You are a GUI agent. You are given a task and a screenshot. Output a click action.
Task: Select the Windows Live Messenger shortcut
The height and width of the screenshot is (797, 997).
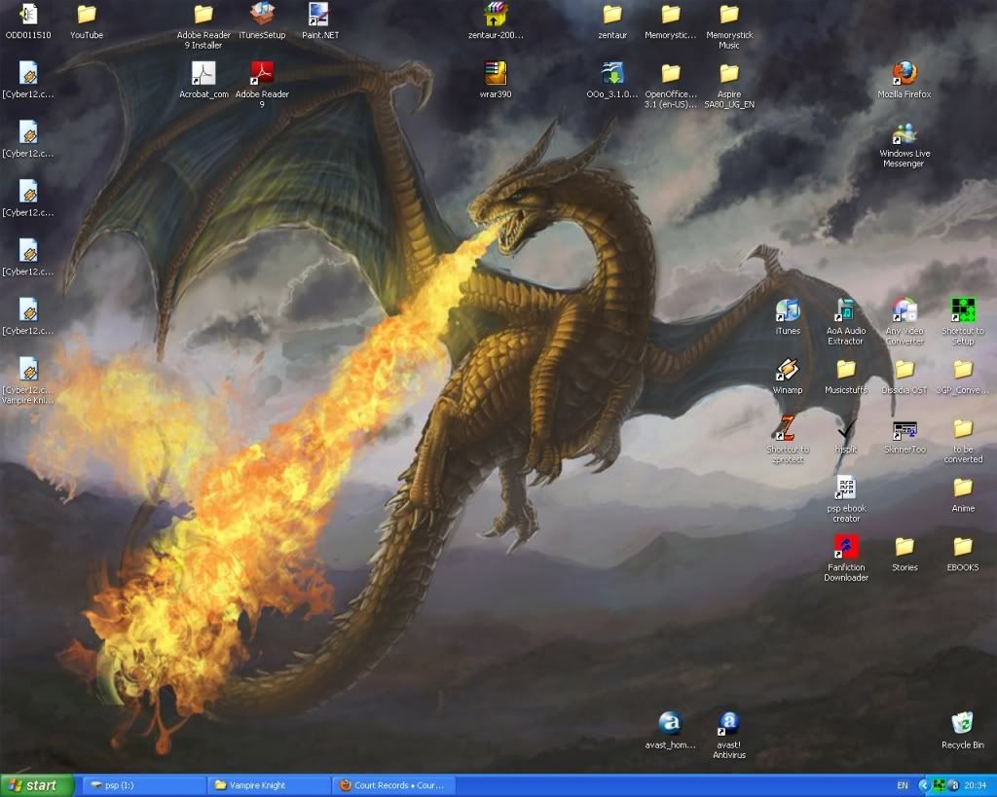pyautogui.click(x=905, y=132)
